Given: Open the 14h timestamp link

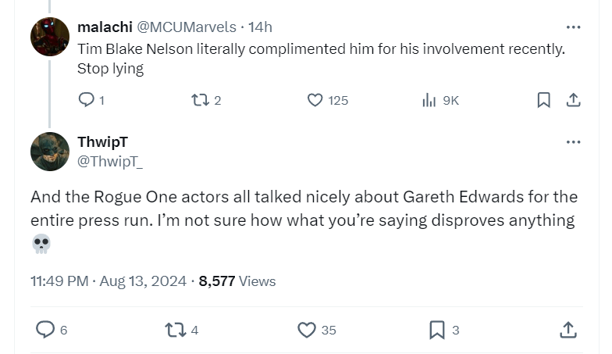Looking at the screenshot, I should (x=260, y=27).
